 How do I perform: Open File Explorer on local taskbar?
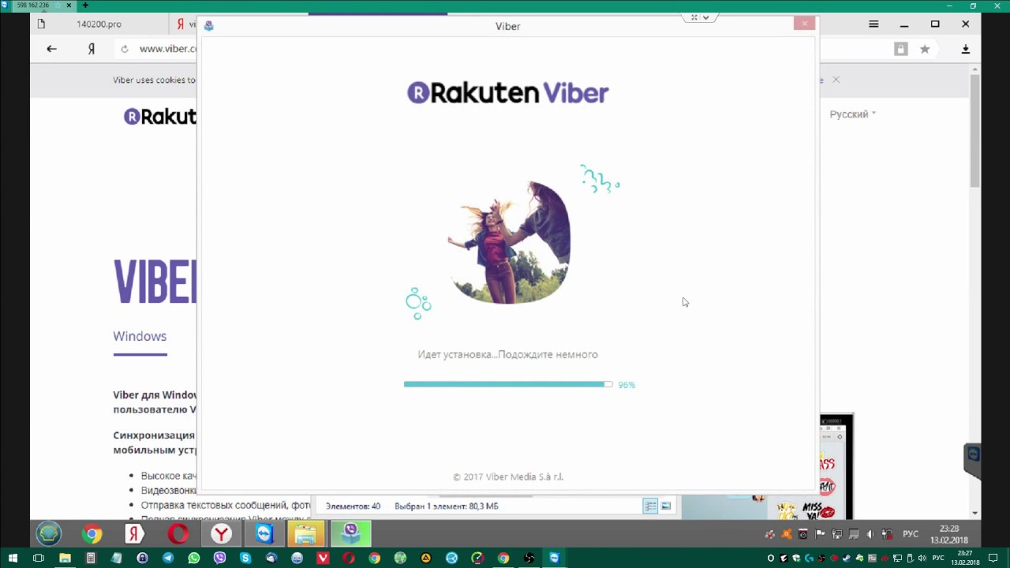coord(65,559)
